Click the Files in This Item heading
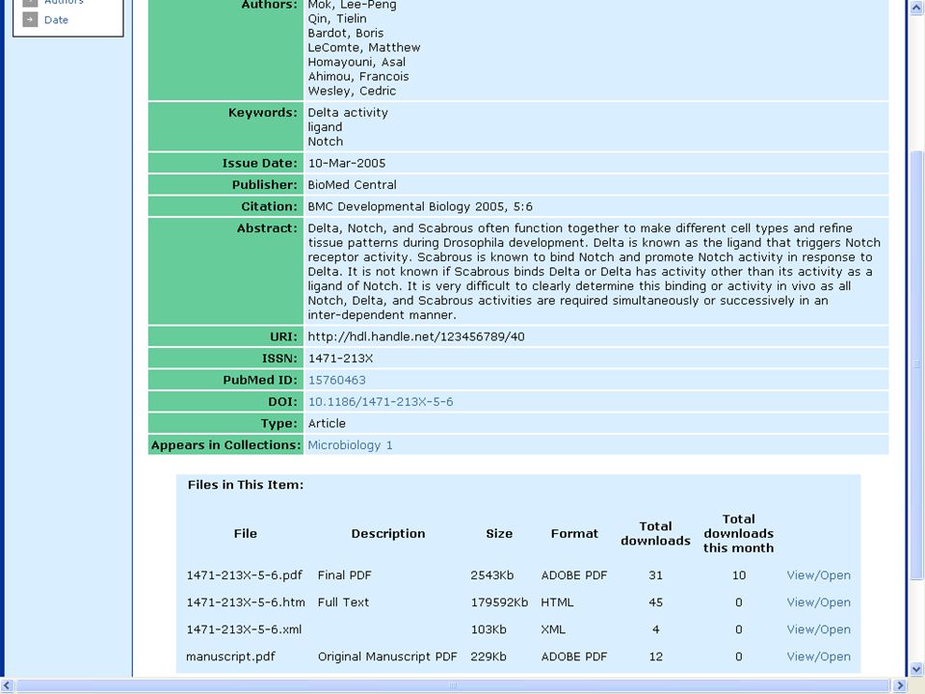Viewport: 925px width, 694px height. point(246,485)
